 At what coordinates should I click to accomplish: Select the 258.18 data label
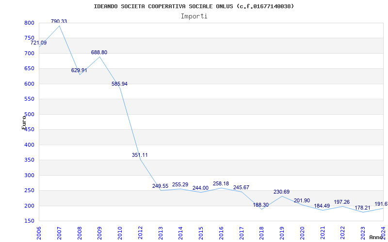tap(221, 184)
